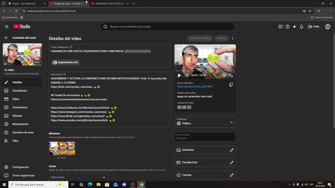The width and height of the screenshot is (335, 188).
Task: Edit Pantalla final pencil icon
Action: point(232,163)
